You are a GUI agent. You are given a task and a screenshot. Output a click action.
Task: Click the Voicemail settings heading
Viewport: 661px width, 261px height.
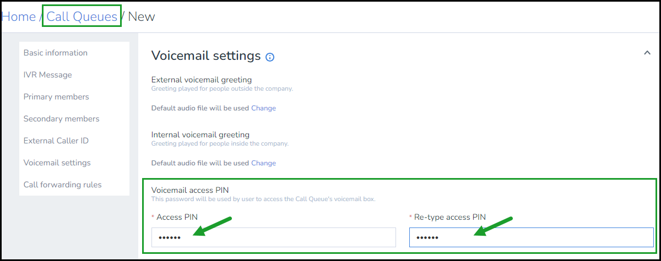tap(206, 55)
